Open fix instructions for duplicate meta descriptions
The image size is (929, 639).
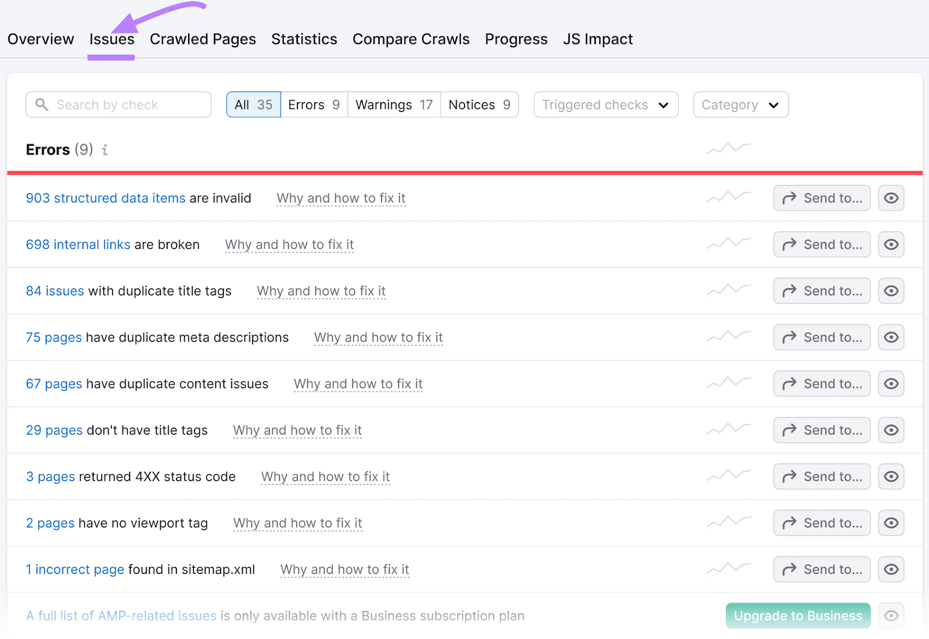point(378,337)
